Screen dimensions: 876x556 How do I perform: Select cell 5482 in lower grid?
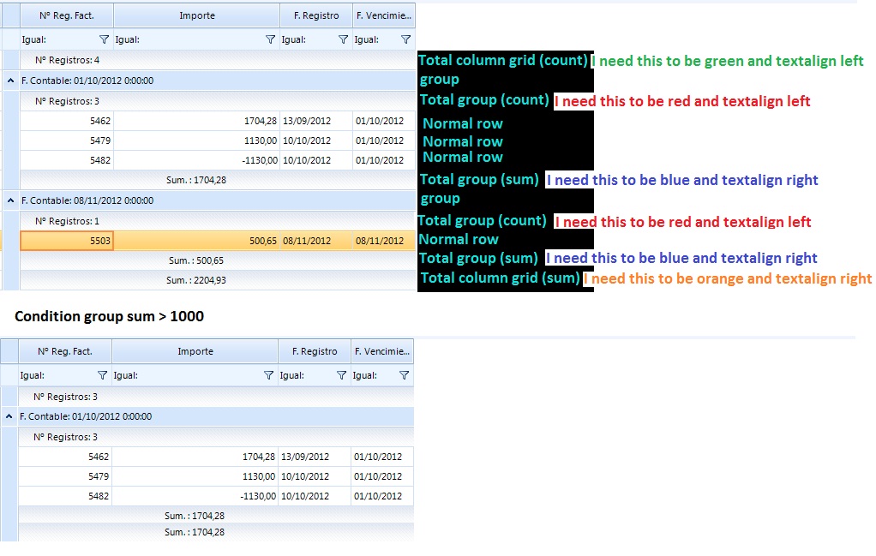65,496
